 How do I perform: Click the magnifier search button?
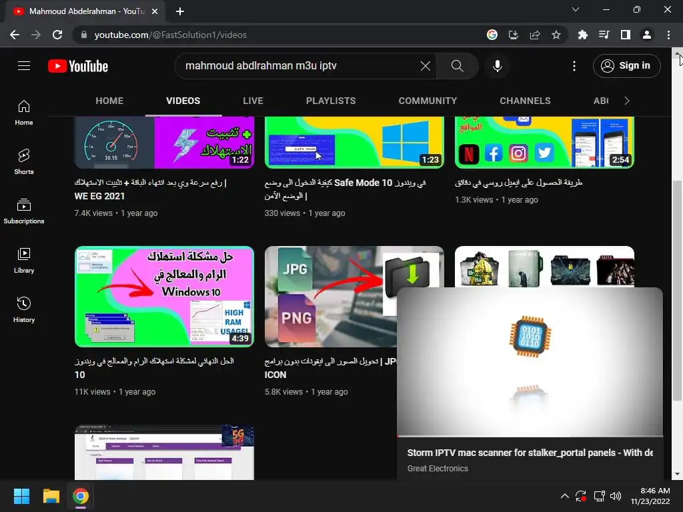coord(458,66)
